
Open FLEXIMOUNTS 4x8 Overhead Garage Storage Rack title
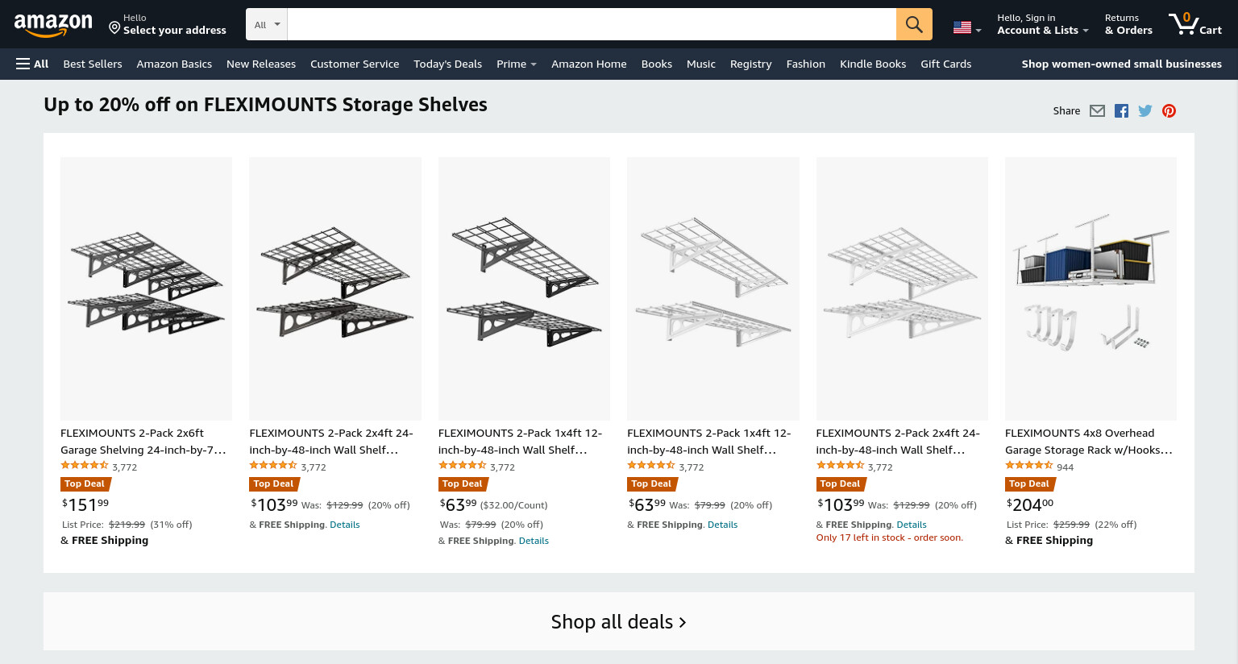(1089, 442)
